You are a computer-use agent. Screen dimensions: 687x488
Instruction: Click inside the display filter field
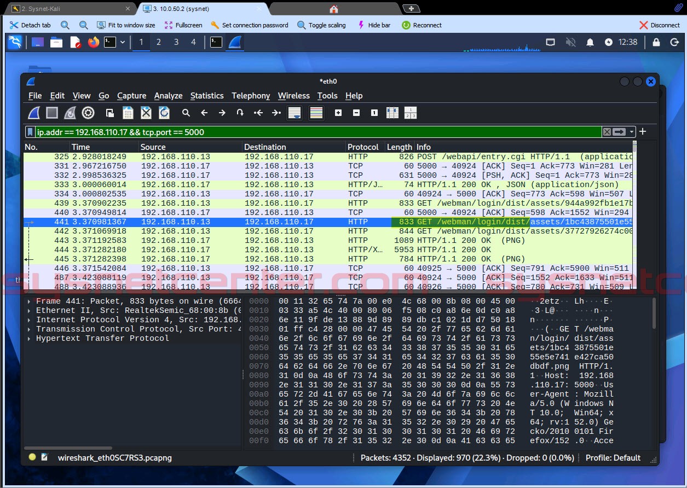(319, 132)
